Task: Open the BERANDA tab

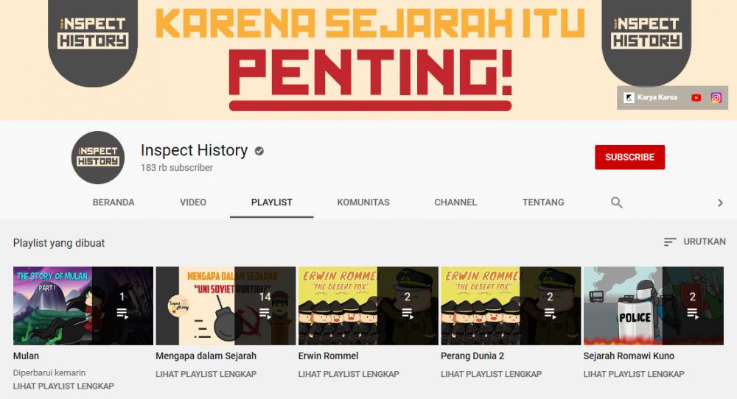Action: click(113, 202)
